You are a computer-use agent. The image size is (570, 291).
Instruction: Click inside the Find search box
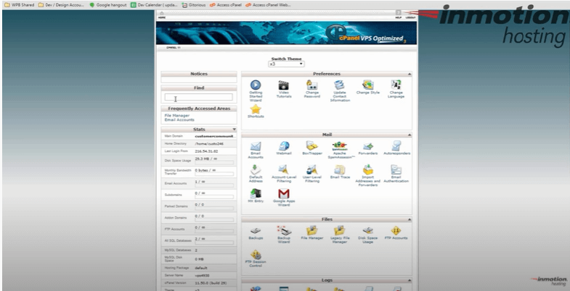198,97
